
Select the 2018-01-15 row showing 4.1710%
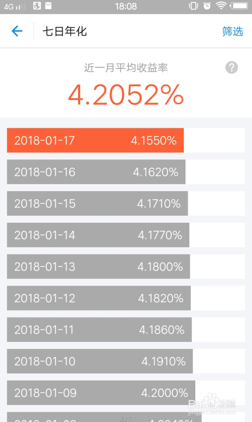[126, 203]
